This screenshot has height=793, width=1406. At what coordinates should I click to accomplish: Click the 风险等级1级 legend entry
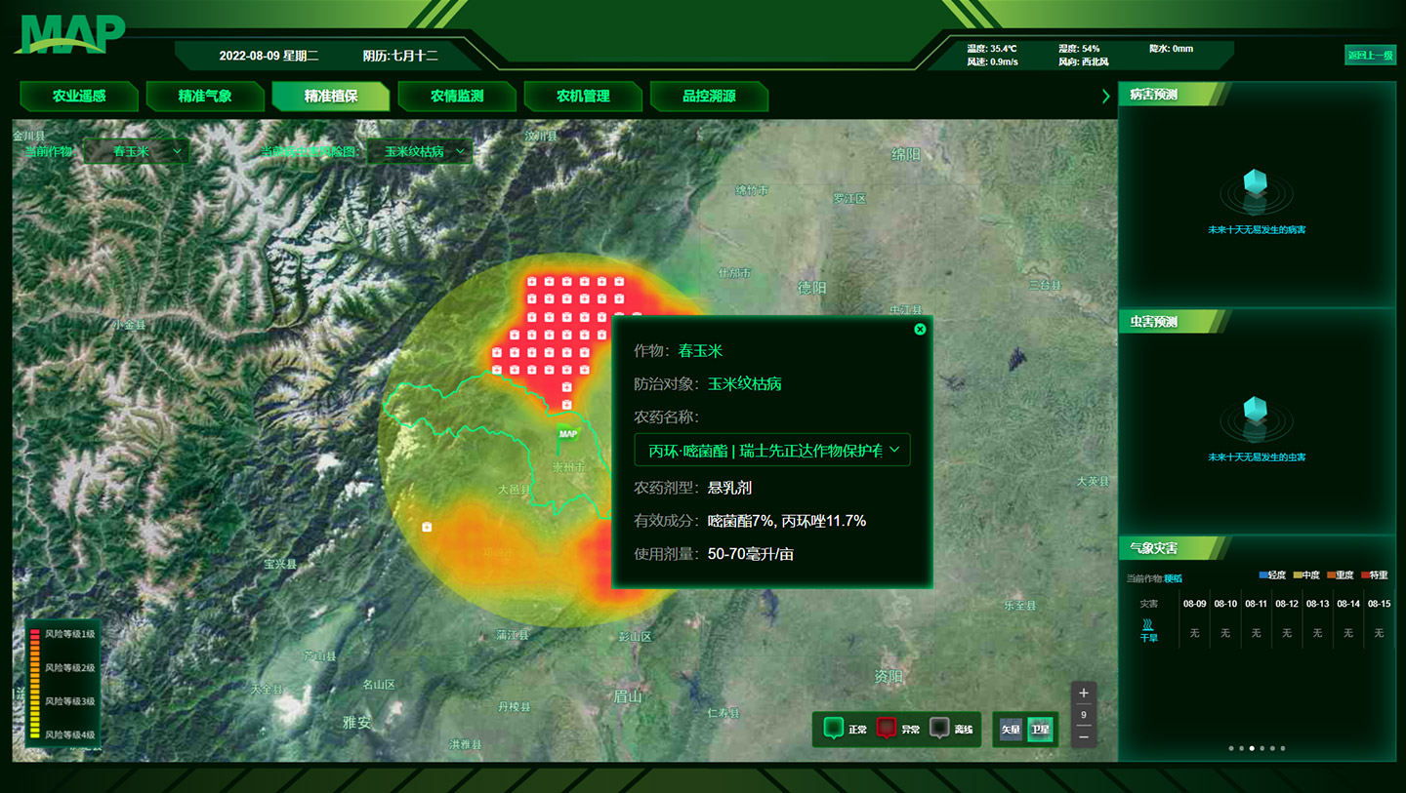pos(69,634)
